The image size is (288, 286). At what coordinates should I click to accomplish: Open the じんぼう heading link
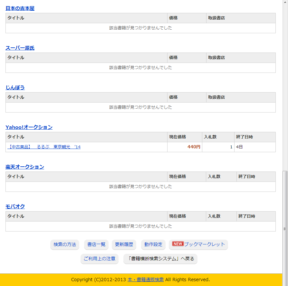click(x=15, y=87)
